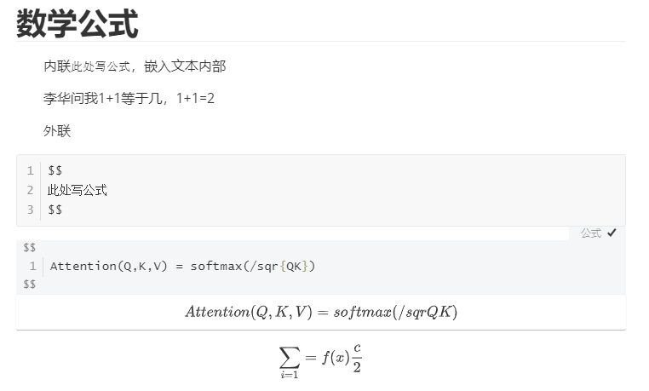Click the opening $$ of the math block
Screen dimensions: 649x391
pos(30,248)
